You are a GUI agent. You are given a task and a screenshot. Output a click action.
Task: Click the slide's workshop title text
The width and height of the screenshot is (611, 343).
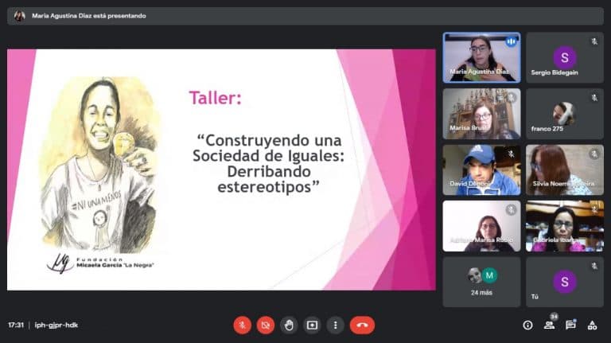(268, 164)
